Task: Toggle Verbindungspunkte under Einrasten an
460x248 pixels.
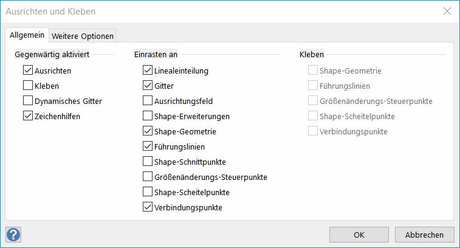Action: coord(148,207)
